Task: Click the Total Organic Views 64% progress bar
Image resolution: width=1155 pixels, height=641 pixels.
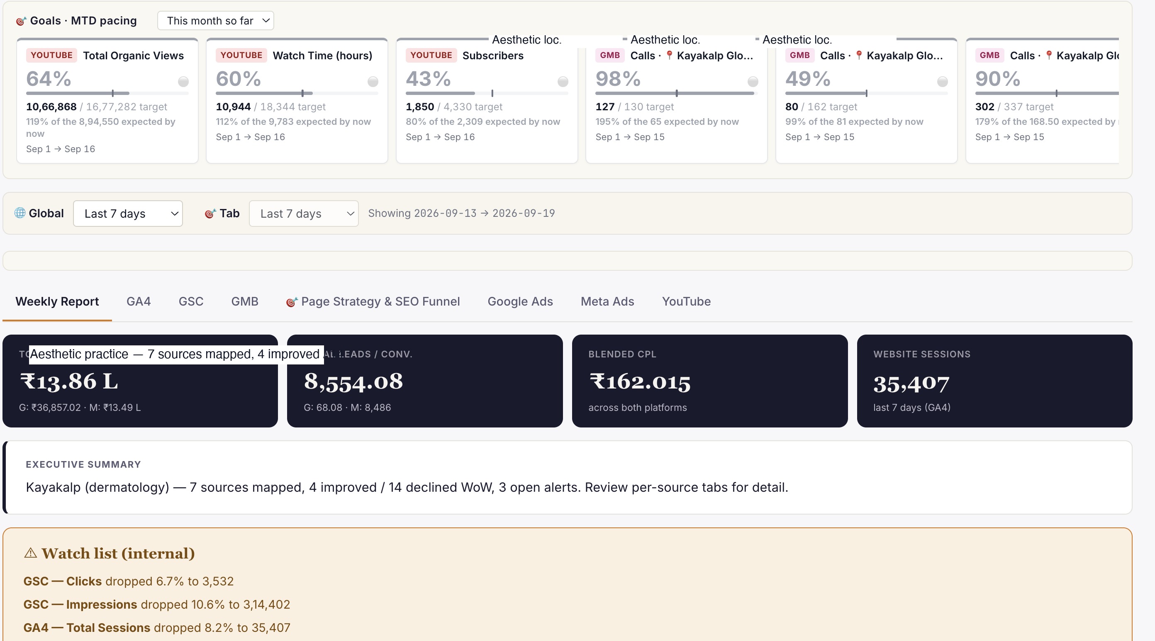Action: coord(107,93)
